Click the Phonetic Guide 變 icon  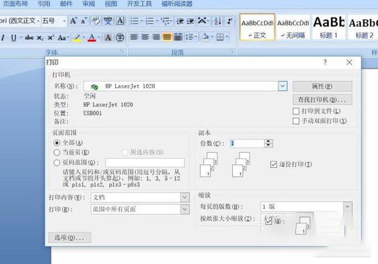coord(108,21)
